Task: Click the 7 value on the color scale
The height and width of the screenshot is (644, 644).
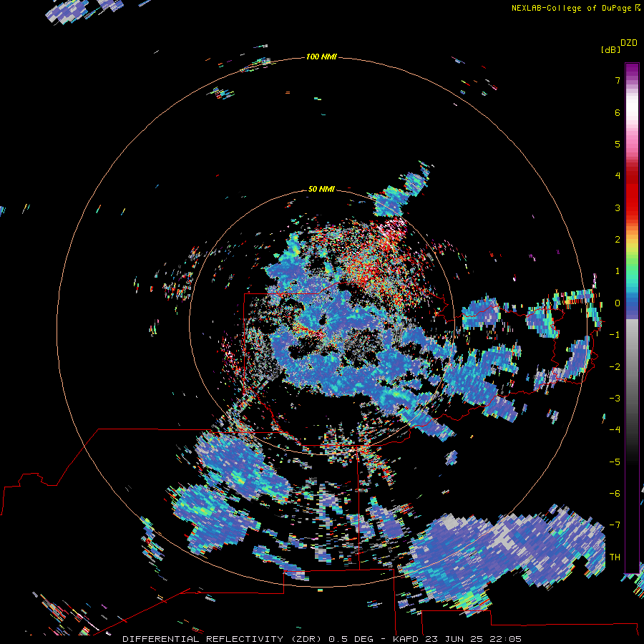Action: tap(618, 80)
